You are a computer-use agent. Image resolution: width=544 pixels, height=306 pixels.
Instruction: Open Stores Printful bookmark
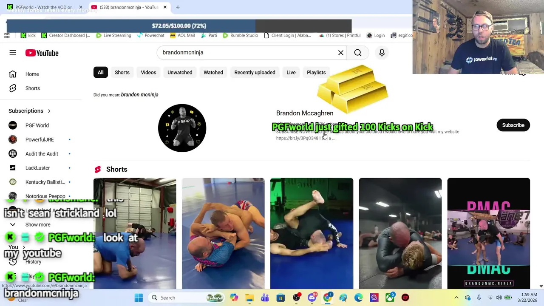click(340, 35)
